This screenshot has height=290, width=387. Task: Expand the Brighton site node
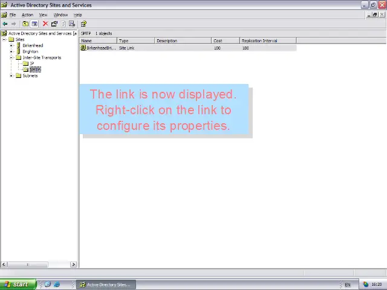tap(11, 51)
